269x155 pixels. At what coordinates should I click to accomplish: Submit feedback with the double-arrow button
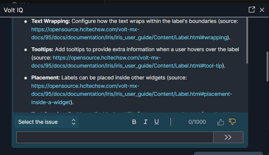(228, 137)
